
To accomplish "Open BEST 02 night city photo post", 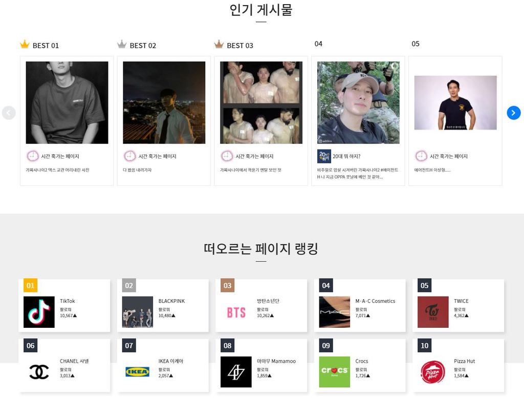I will (x=164, y=102).
